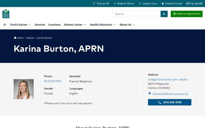
Task: Open the Services menu item
Action: click(x=40, y=25)
